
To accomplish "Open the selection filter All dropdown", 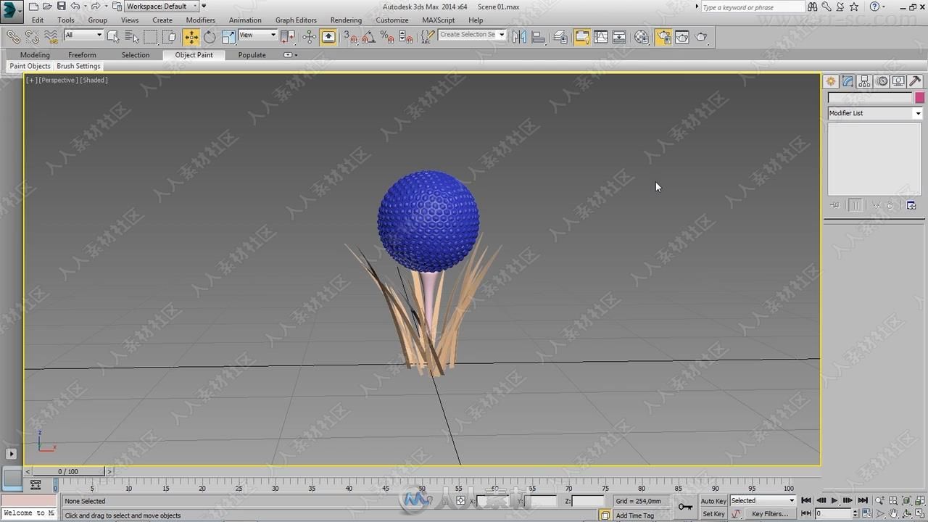I will click(83, 35).
